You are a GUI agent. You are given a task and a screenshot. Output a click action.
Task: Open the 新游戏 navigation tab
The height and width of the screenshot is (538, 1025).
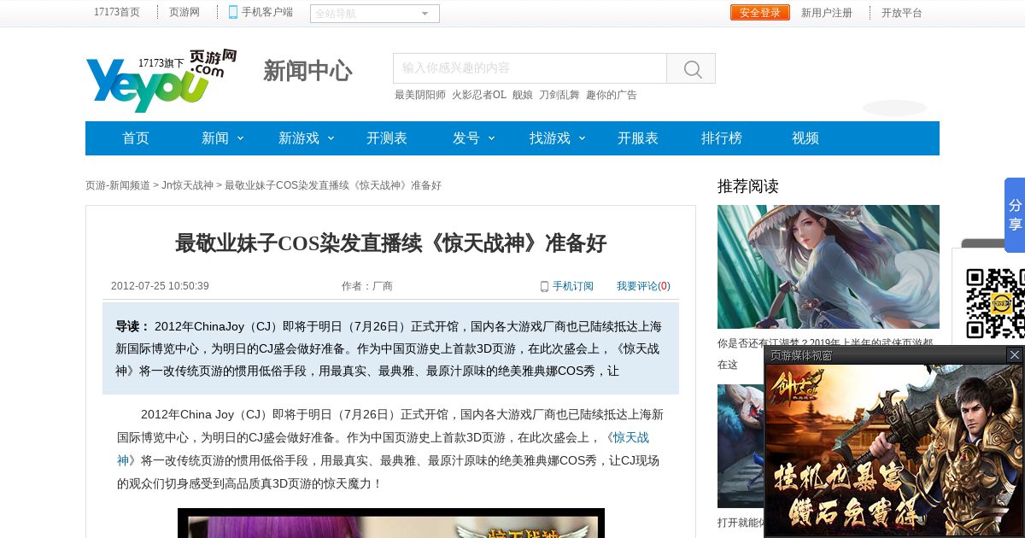299,138
